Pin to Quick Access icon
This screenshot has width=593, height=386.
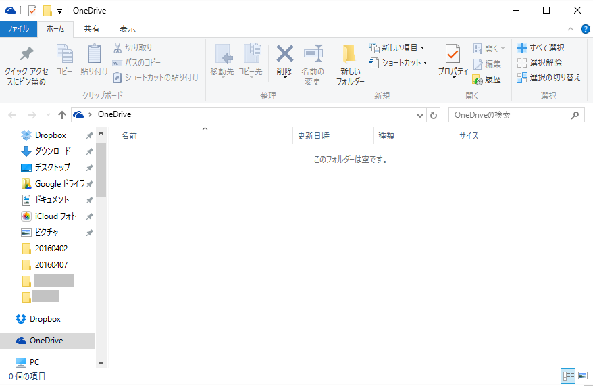pyautogui.click(x=26, y=53)
